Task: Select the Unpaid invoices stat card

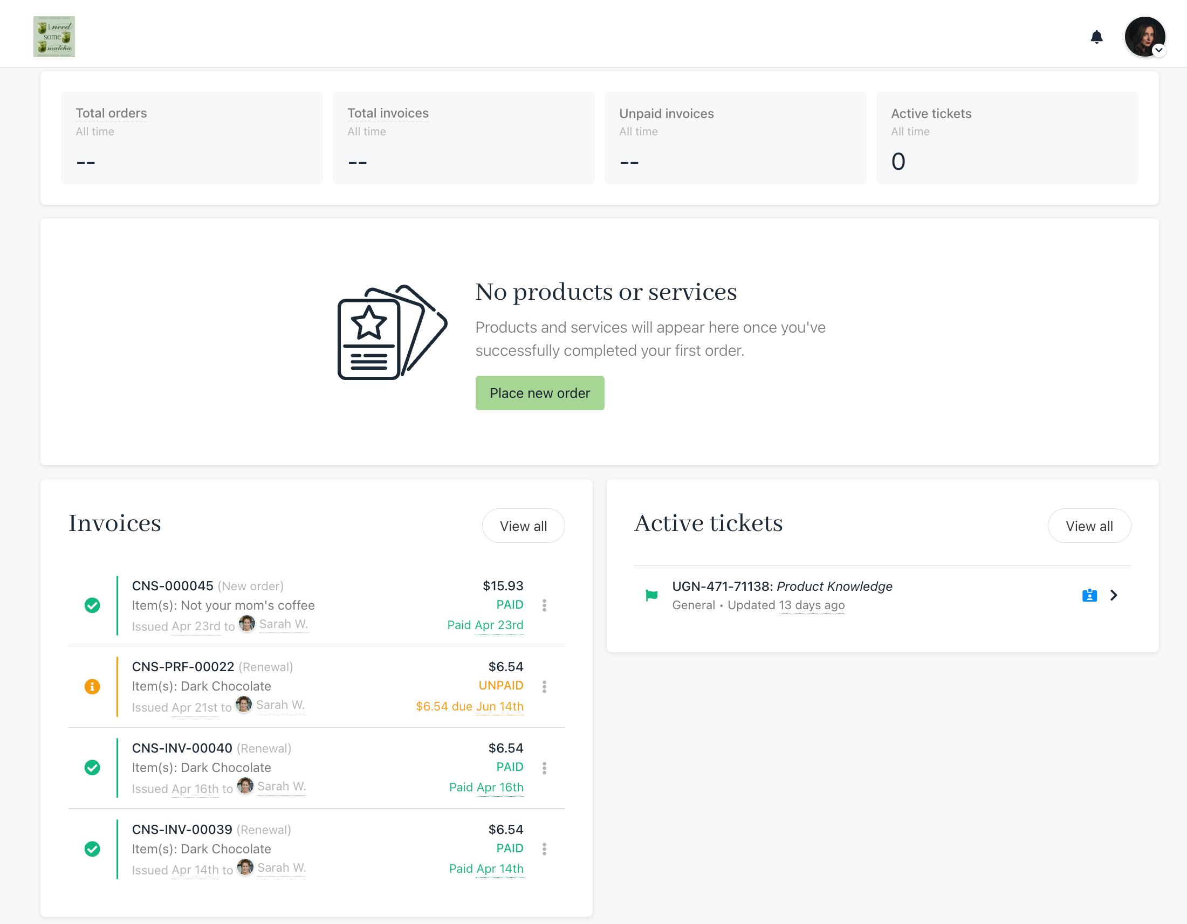Action: click(x=735, y=137)
